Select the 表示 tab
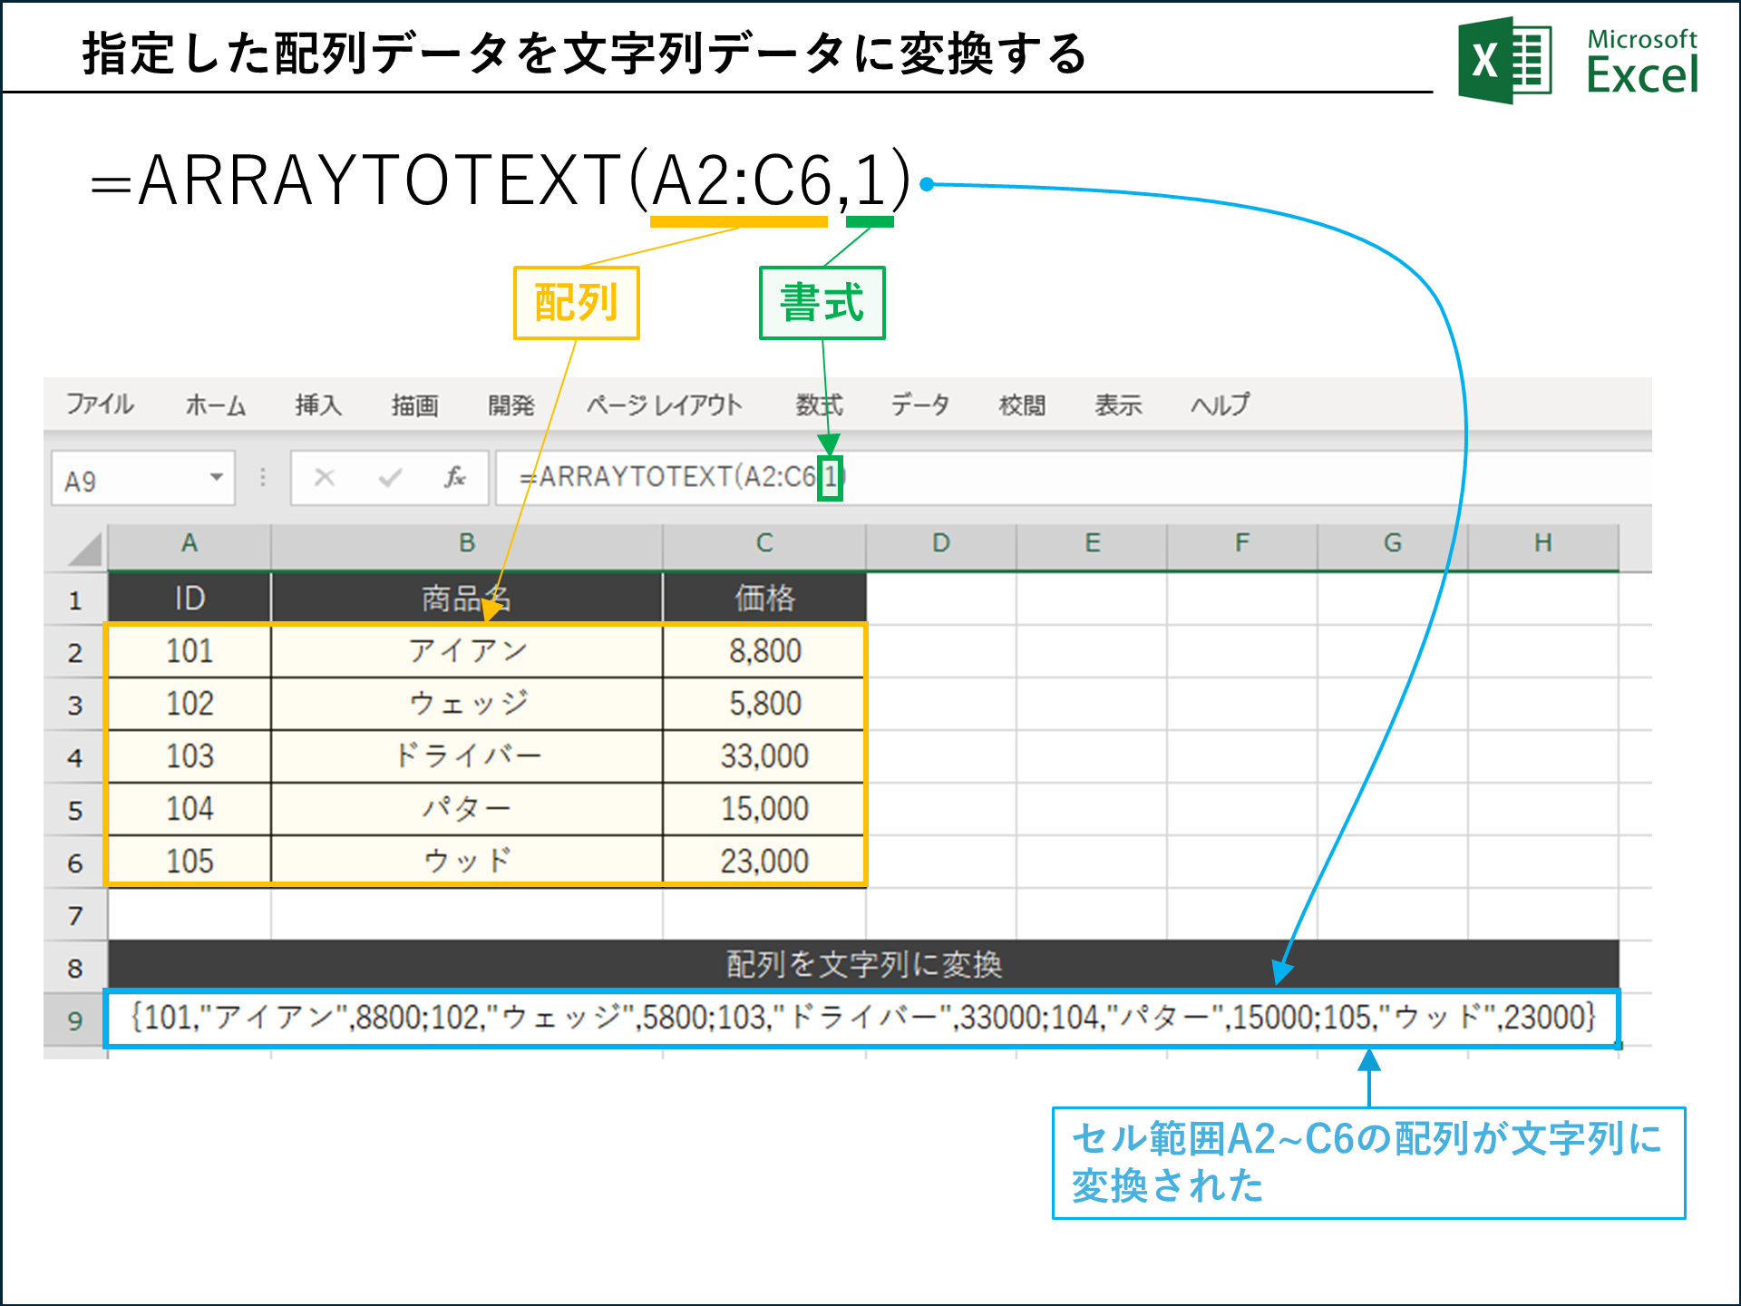The height and width of the screenshot is (1306, 1741). [1118, 405]
